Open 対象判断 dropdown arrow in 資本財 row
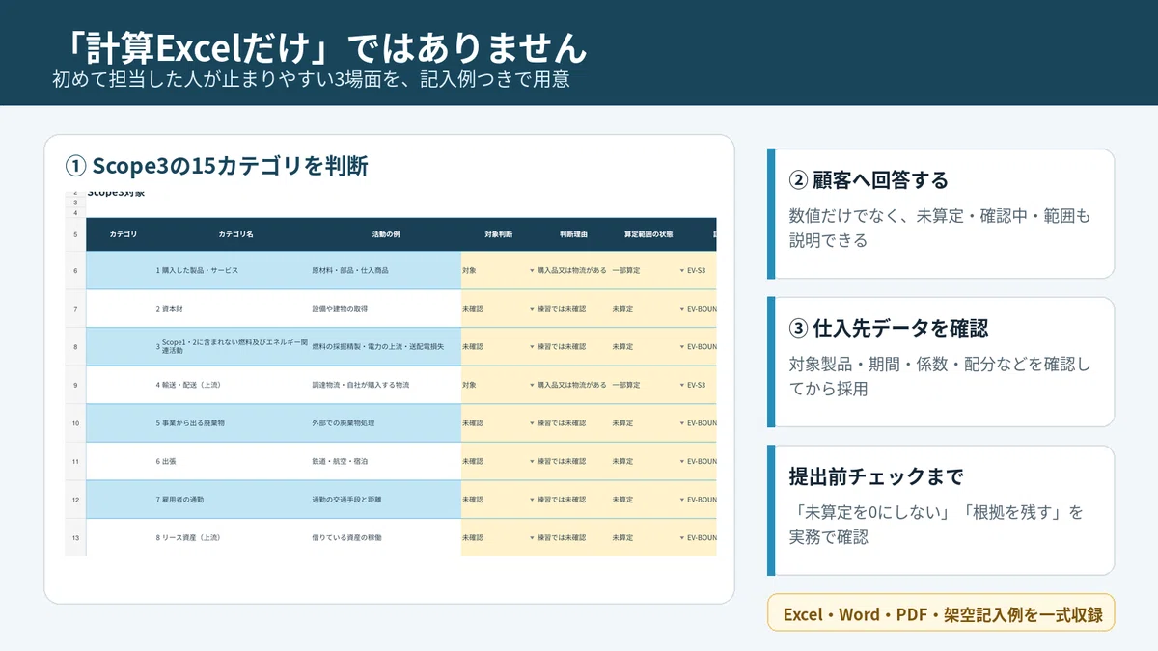The height and width of the screenshot is (651, 1158). (532, 309)
